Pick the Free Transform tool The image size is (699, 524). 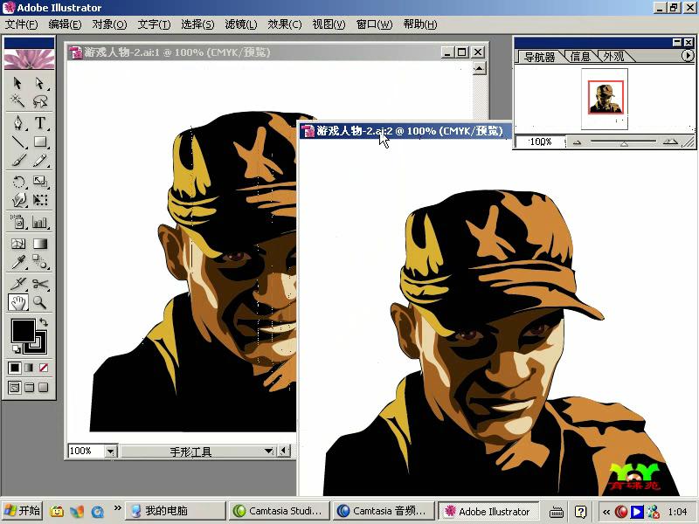pyautogui.click(x=39, y=200)
